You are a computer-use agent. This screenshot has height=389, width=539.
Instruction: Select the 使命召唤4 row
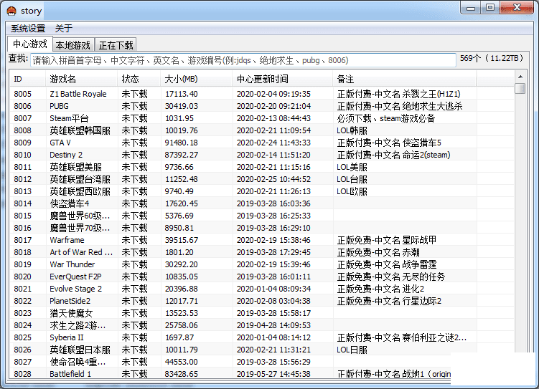point(230,362)
